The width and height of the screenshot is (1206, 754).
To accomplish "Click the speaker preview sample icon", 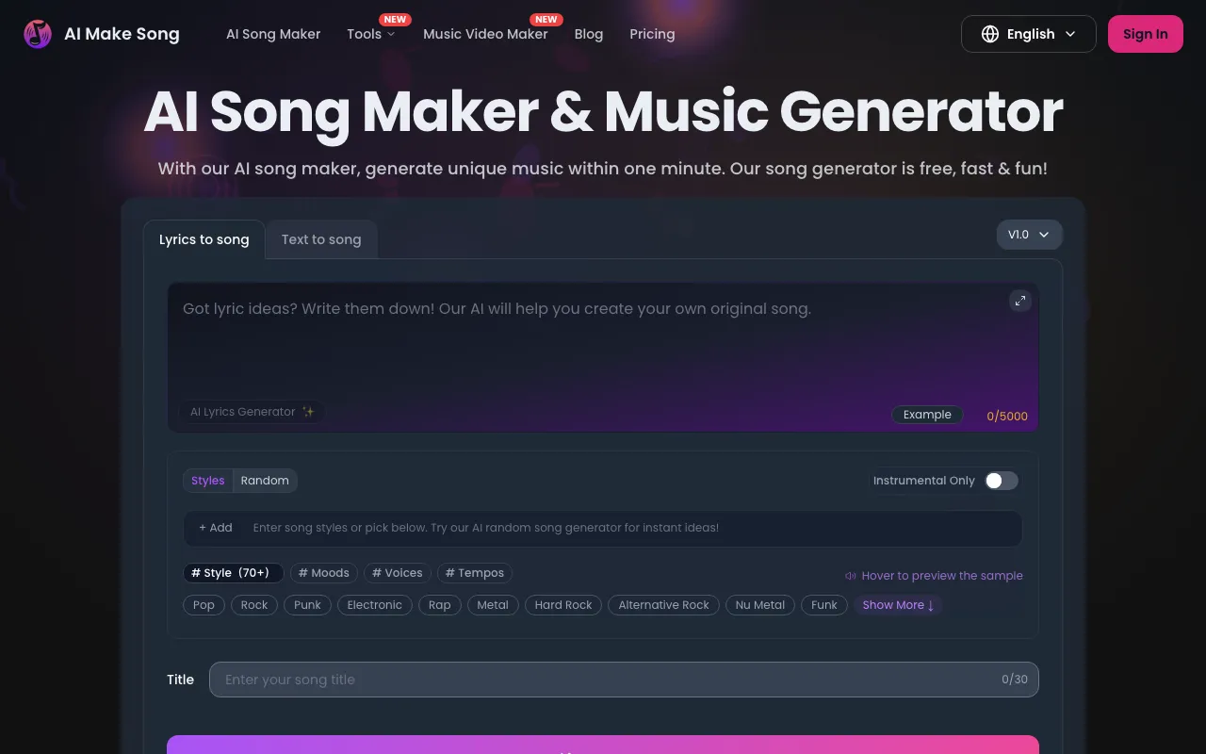I will point(851,576).
